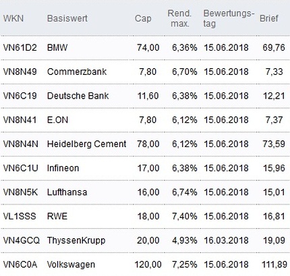Open the VN61D2 WKN entry
This screenshot has width=290, height=276.
20,48
